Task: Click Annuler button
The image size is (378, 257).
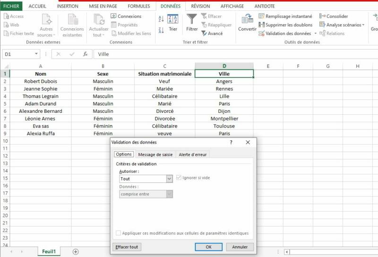Action: (x=240, y=247)
